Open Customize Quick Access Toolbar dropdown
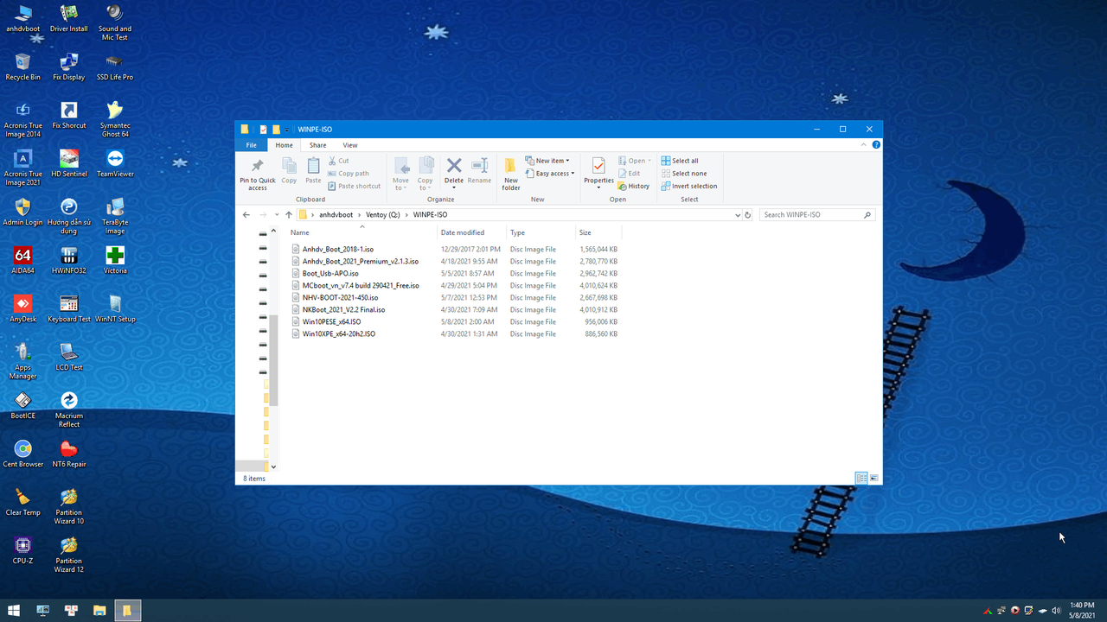Screen dimensions: 1107x622 pos(287,130)
